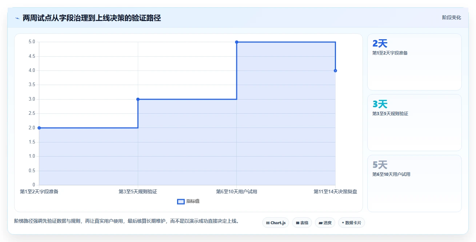The width and height of the screenshot is (476, 242).
Task: Click the data point at value 2.0
Action: (x=39, y=128)
